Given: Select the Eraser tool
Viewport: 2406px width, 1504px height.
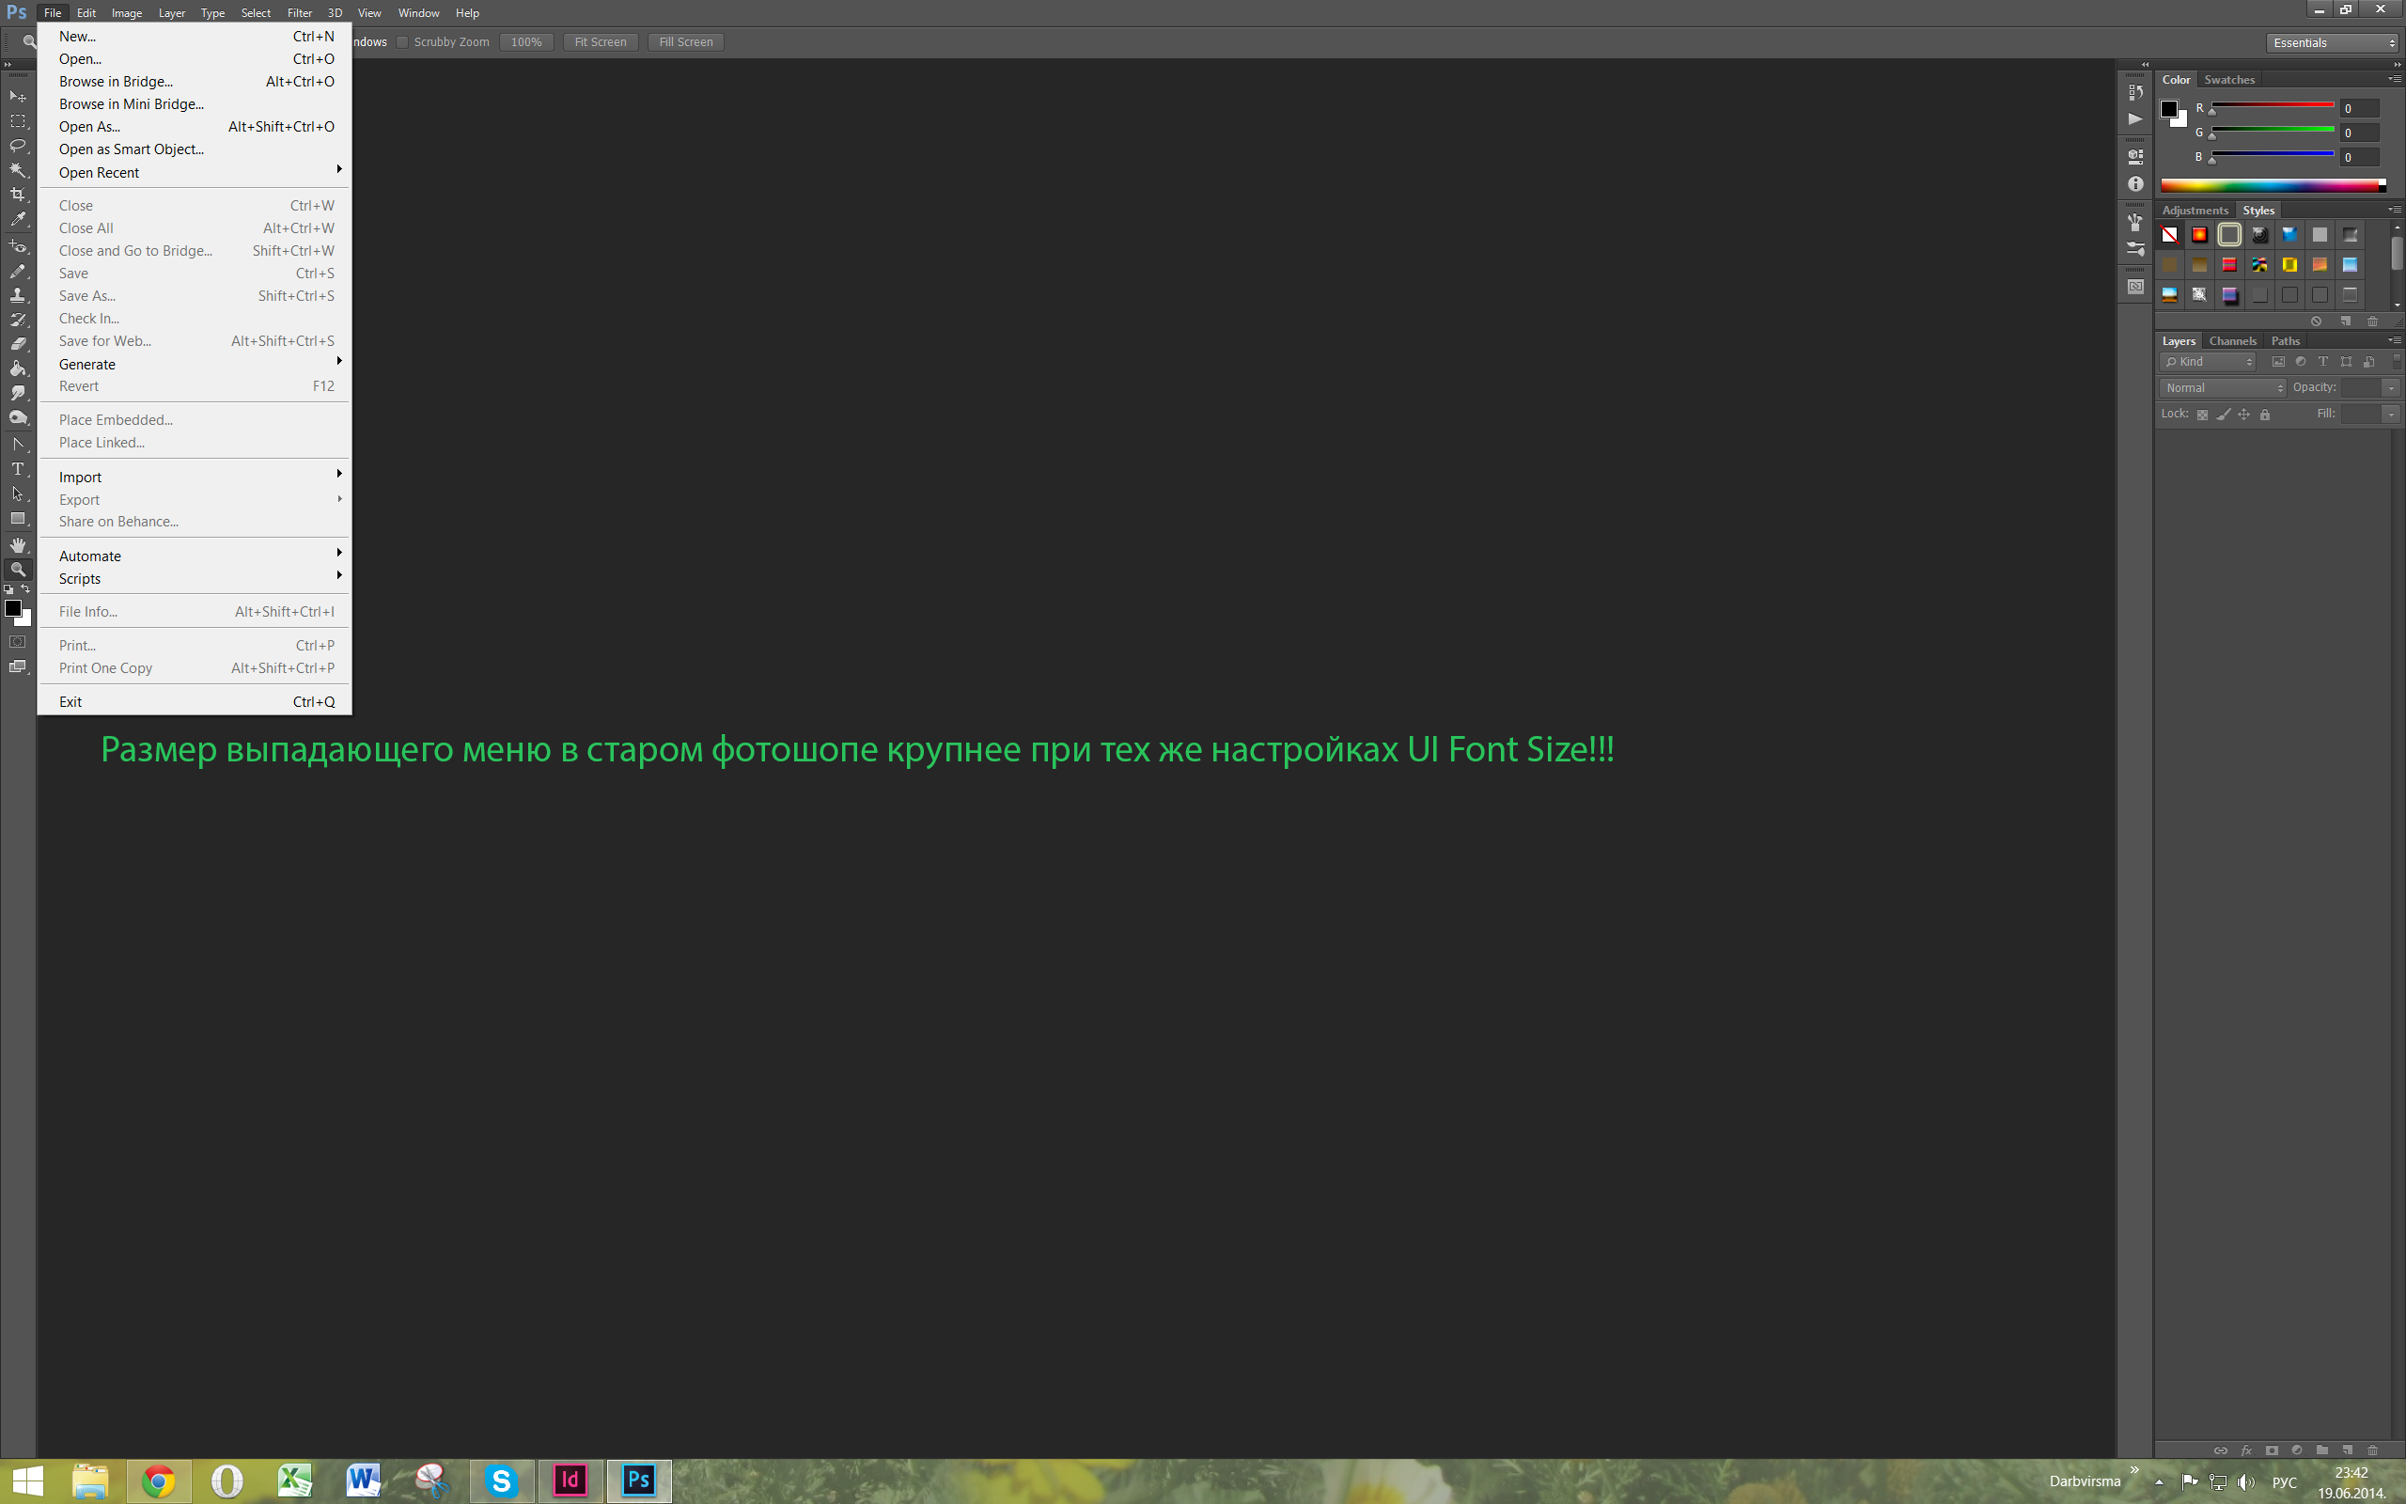Looking at the screenshot, I should [x=18, y=344].
